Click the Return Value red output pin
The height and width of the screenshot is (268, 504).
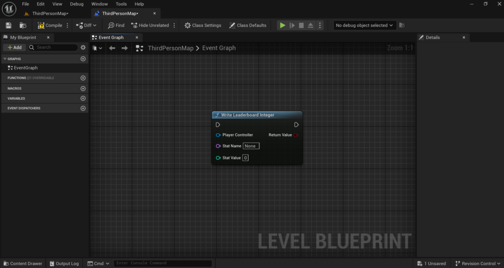point(296,135)
